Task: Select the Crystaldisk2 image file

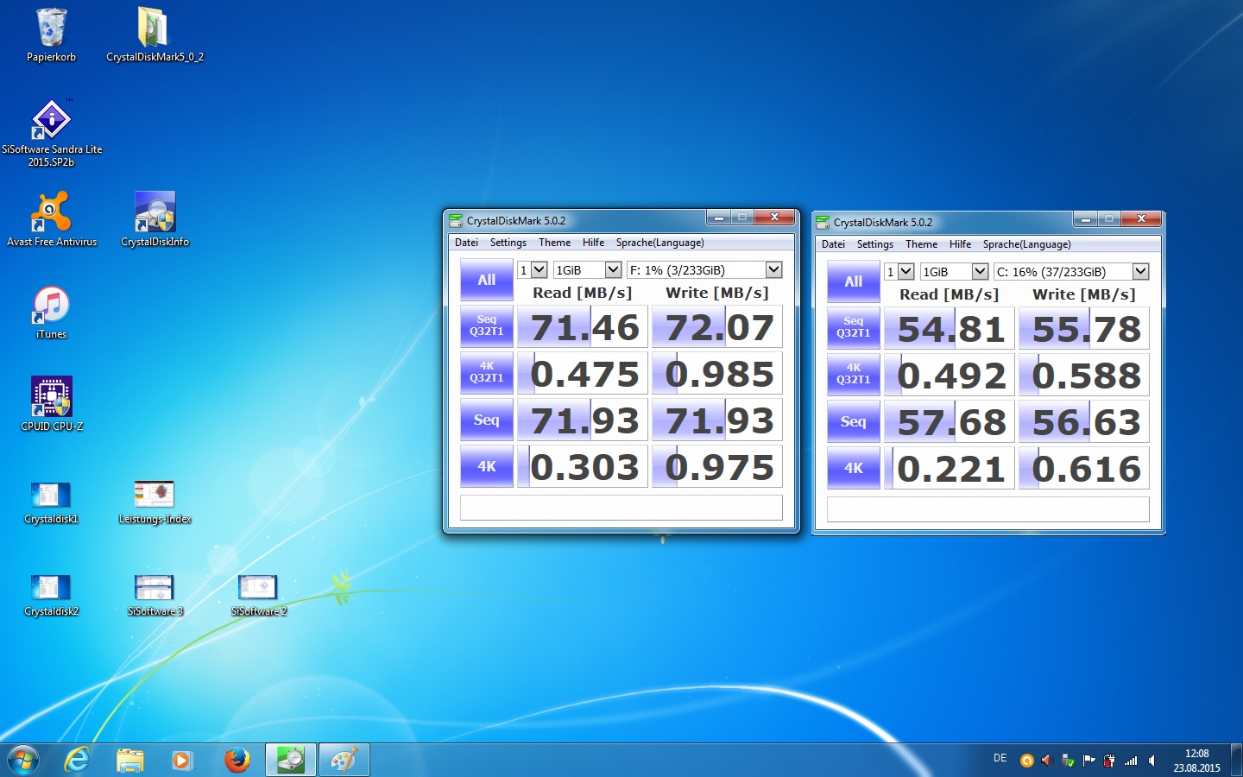Action: 51,595
